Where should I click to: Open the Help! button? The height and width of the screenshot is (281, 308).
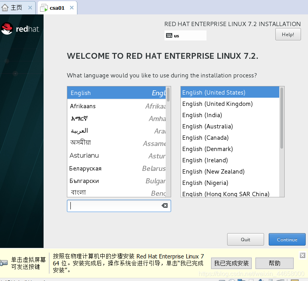coord(288,34)
